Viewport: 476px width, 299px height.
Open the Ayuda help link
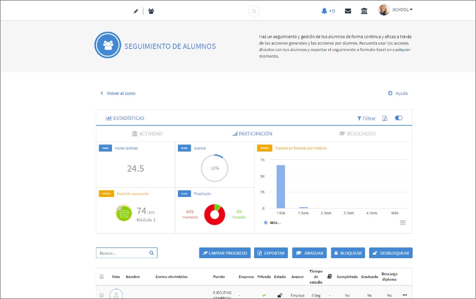[x=398, y=93]
